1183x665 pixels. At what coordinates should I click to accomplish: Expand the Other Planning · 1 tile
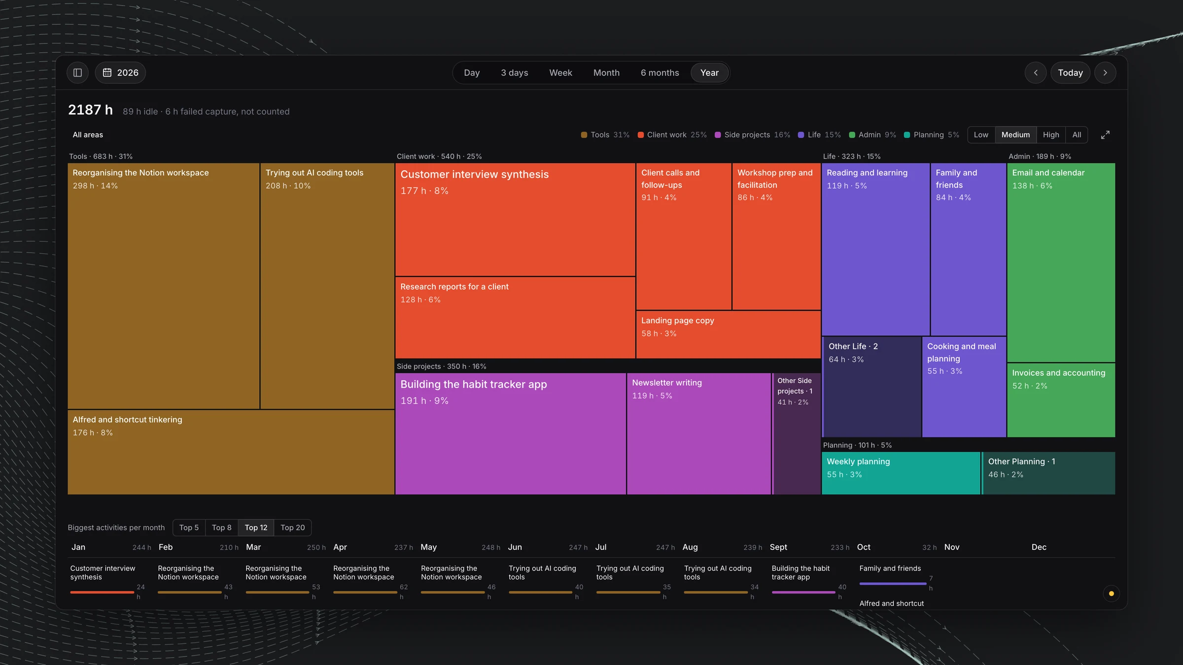point(1048,473)
